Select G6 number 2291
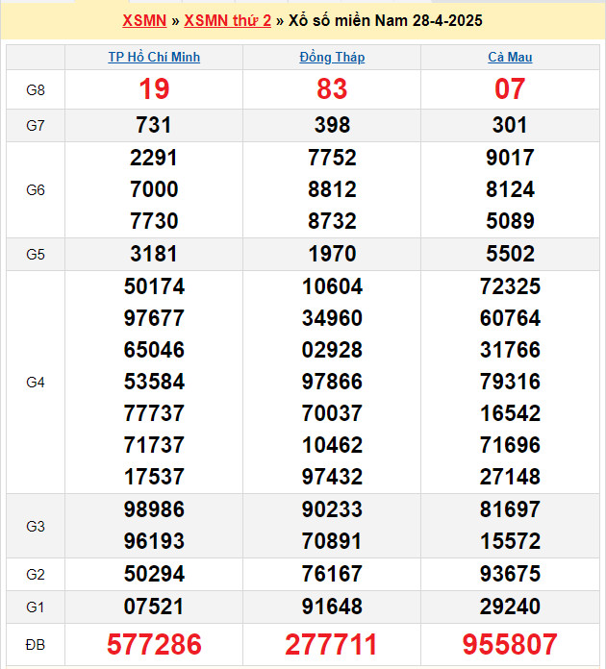This screenshot has width=606, height=669. 154,158
